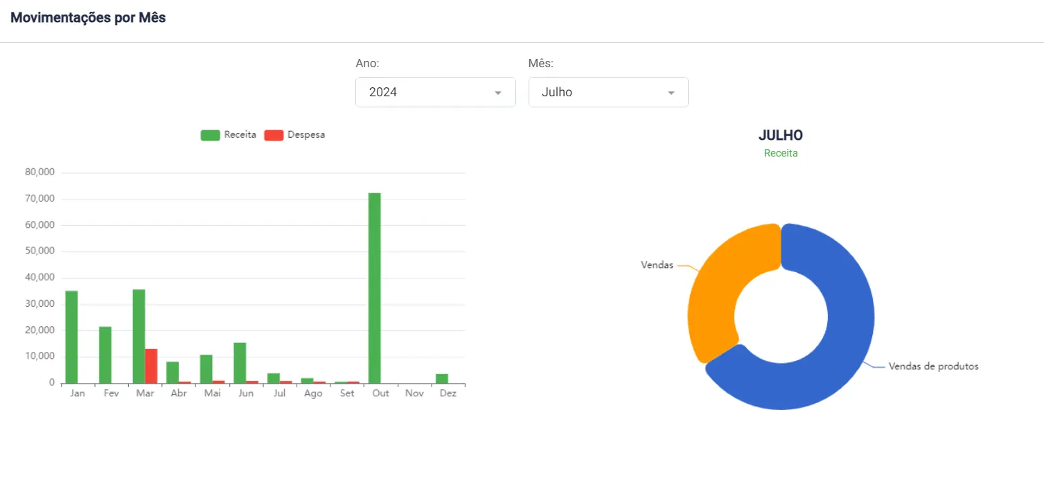Click the green Jul revenue bar
The image size is (1044, 480).
coord(274,378)
